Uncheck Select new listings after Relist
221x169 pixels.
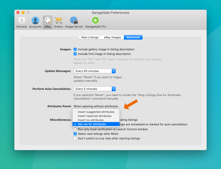(x=75, y=134)
